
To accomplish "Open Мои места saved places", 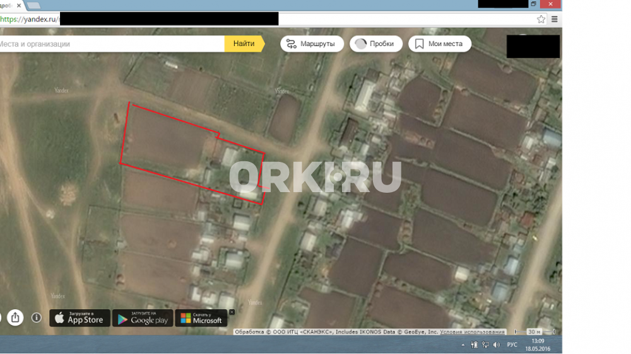I will 439,43.
